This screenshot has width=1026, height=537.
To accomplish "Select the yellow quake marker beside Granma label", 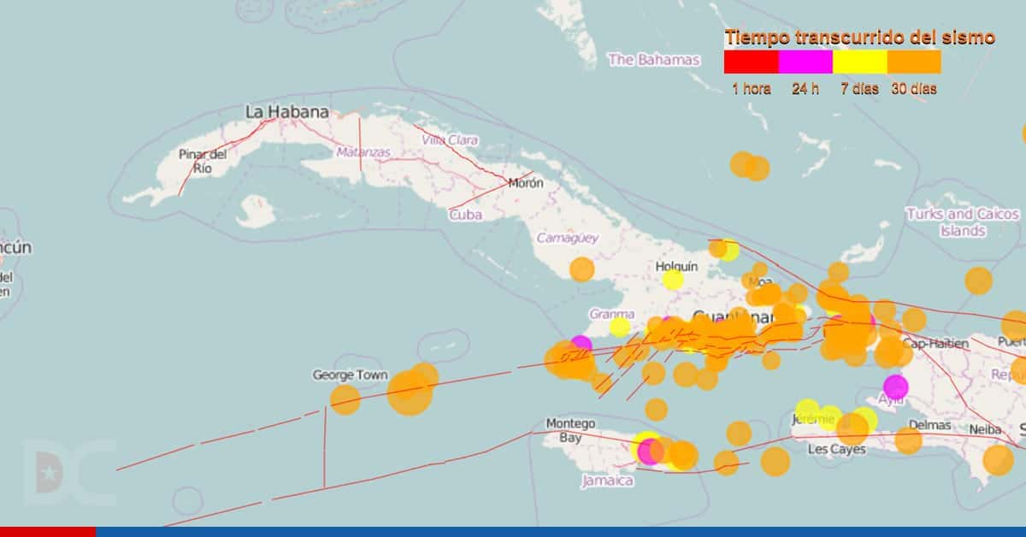I will 620,327.
